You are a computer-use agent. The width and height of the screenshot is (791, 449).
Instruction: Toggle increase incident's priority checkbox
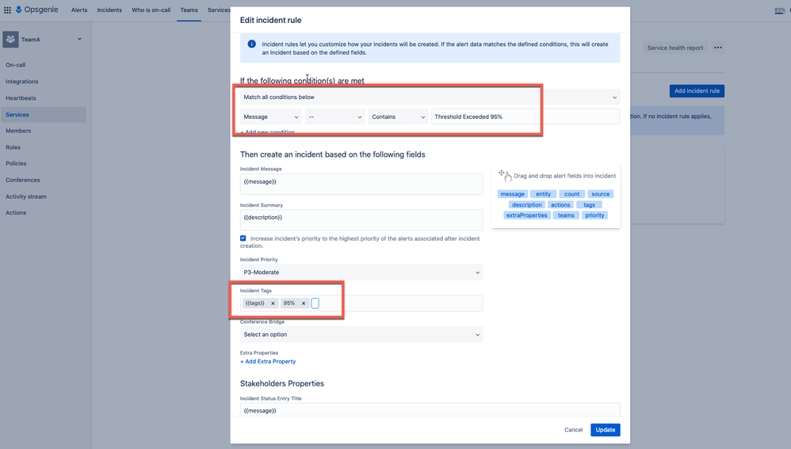(243, 238)
